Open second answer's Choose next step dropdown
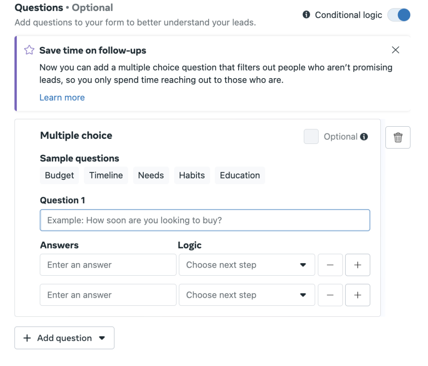 coord(247,295)
